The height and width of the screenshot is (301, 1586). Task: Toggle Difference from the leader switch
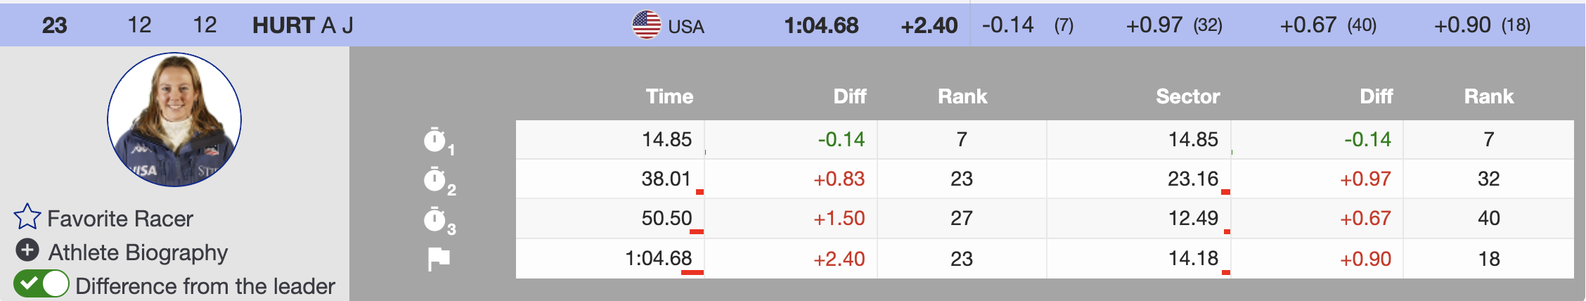41,285
